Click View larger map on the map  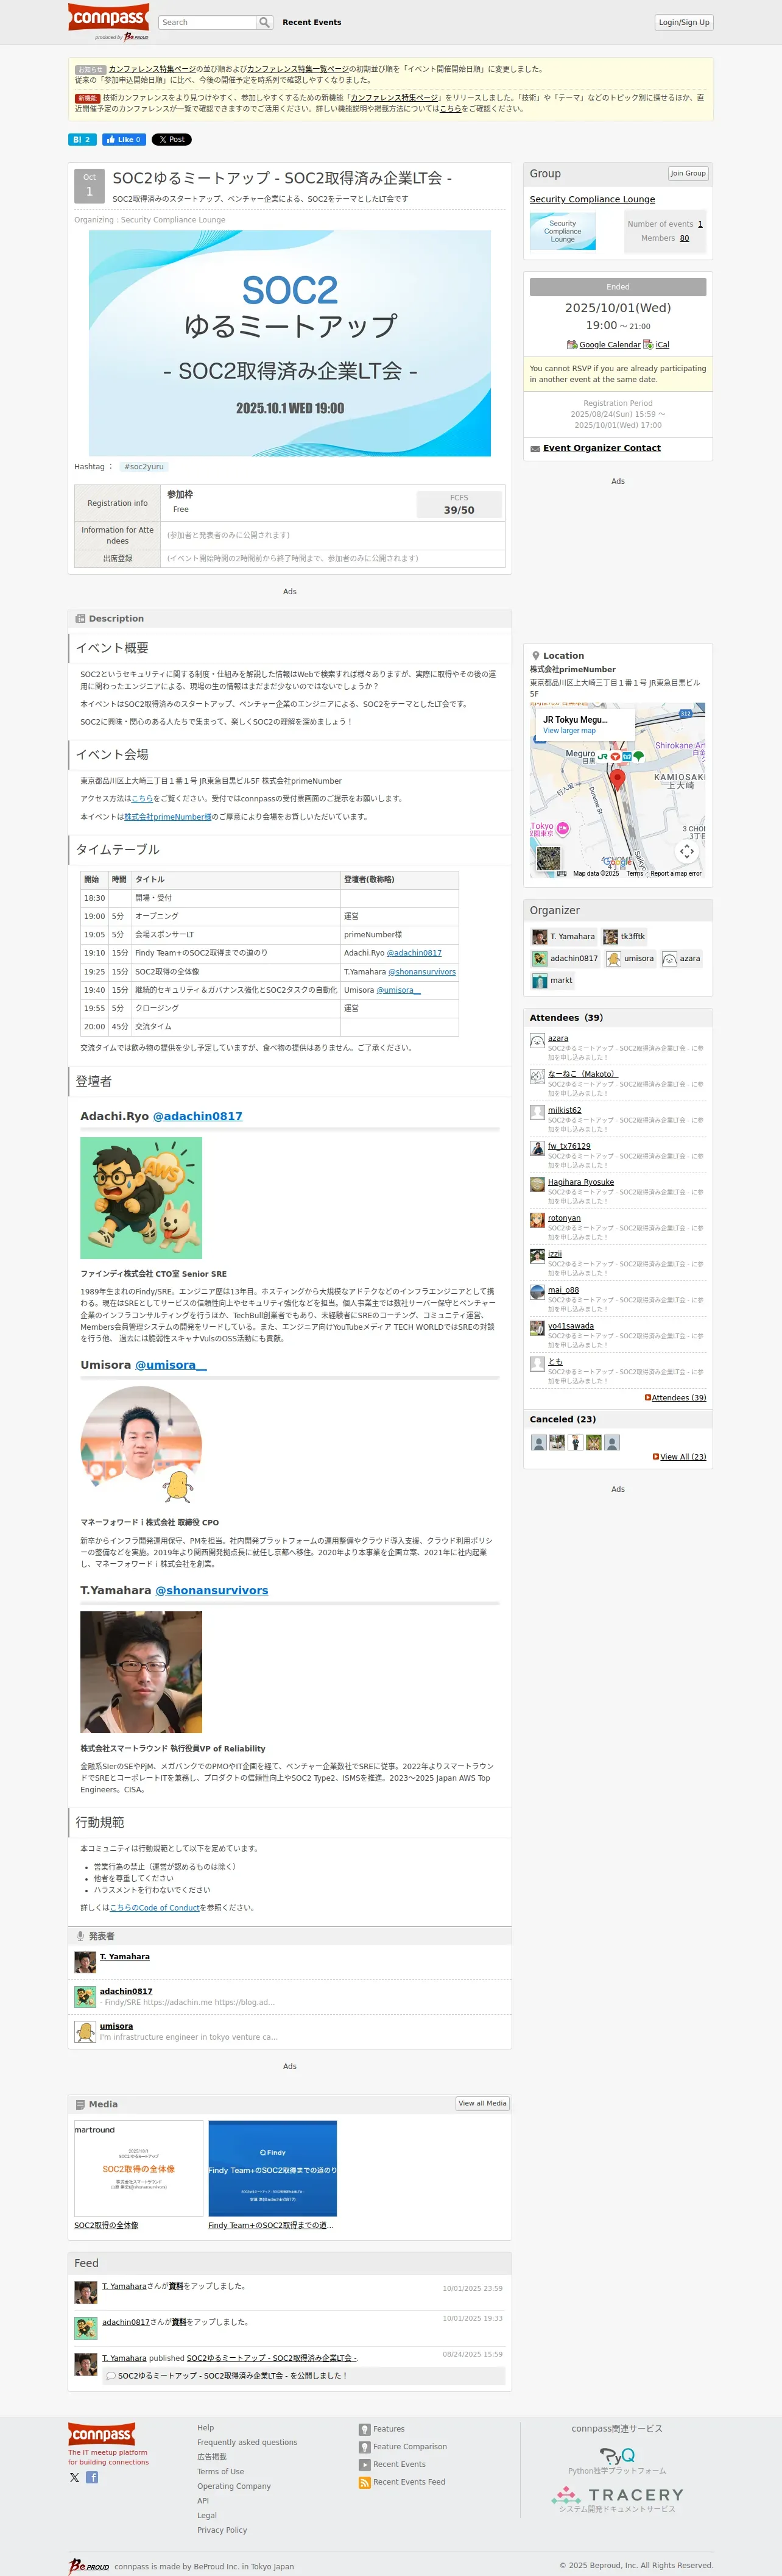(x=569, y=731)
